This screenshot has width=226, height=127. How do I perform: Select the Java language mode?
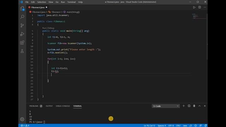(185, 126)
